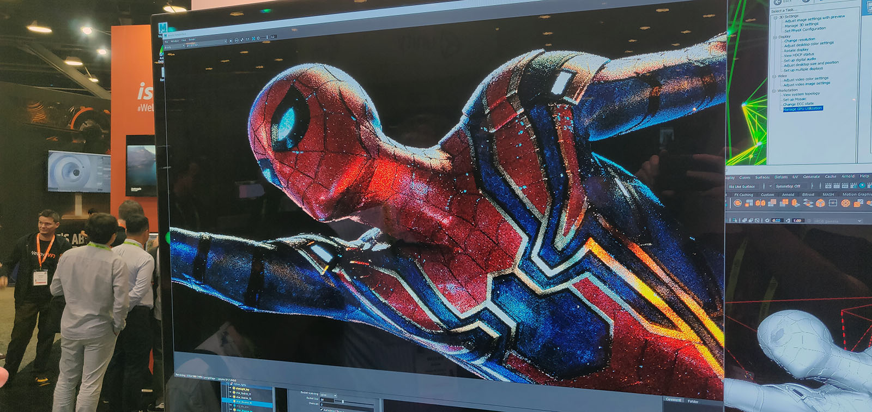Click the 2.2 gamma value field in RenderView
Screen dimensions: 872x412
tap(274, 37)
